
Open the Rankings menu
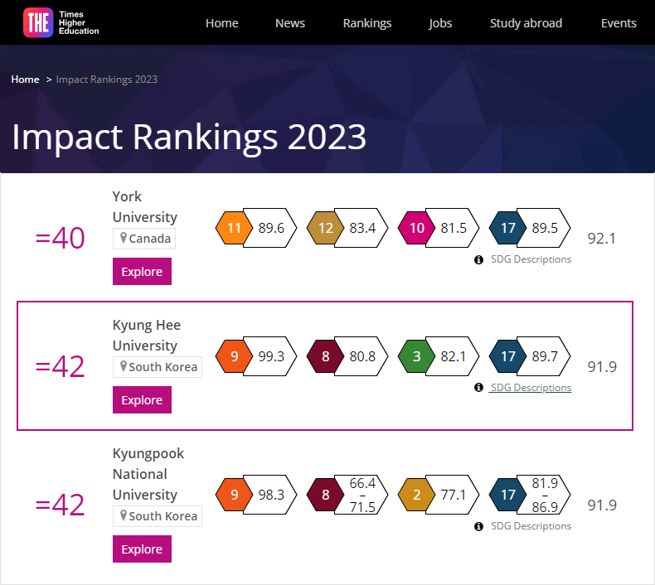(x=366, y=23)
